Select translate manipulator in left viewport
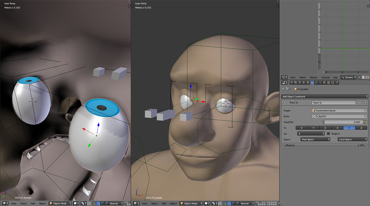370x206 pixels. [x=98, y=203]
